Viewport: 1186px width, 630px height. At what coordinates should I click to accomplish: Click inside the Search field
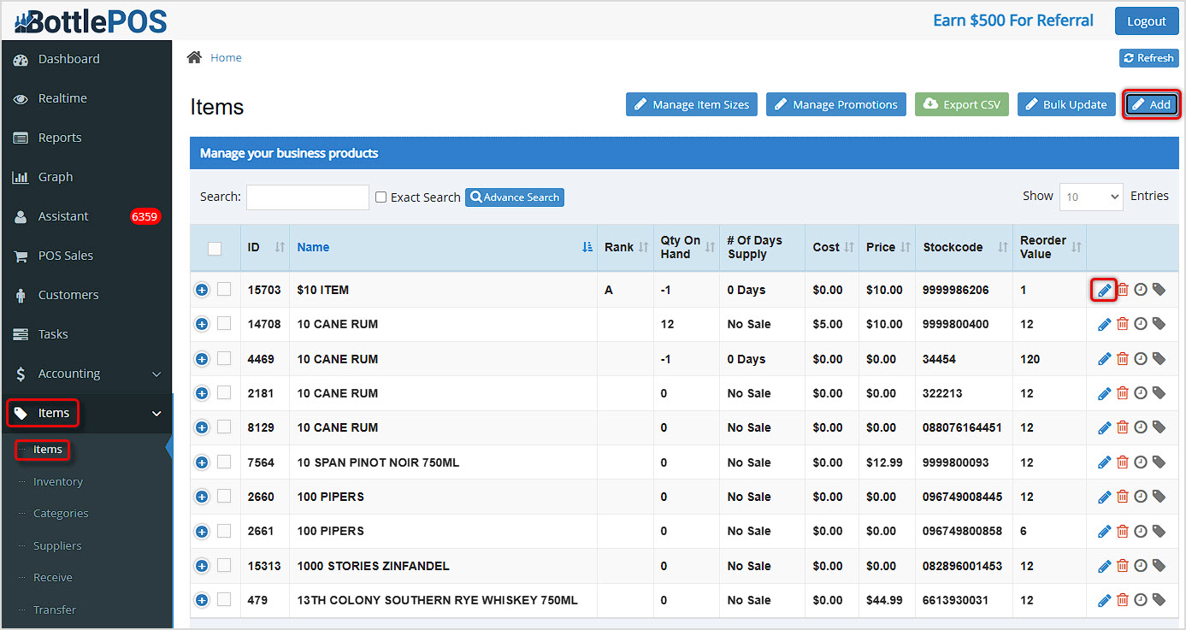tap(307, 197)
